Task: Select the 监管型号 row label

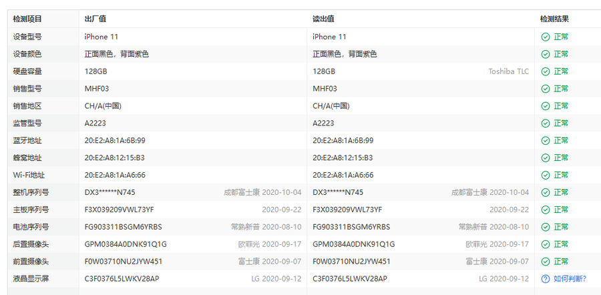Action: (x=27, y=123)
